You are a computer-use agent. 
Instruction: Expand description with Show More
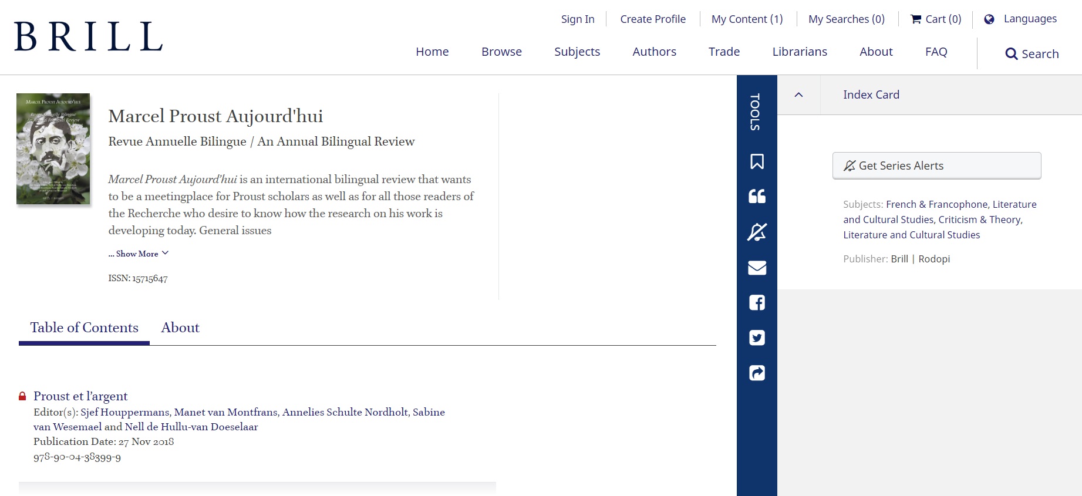(139, 254)
